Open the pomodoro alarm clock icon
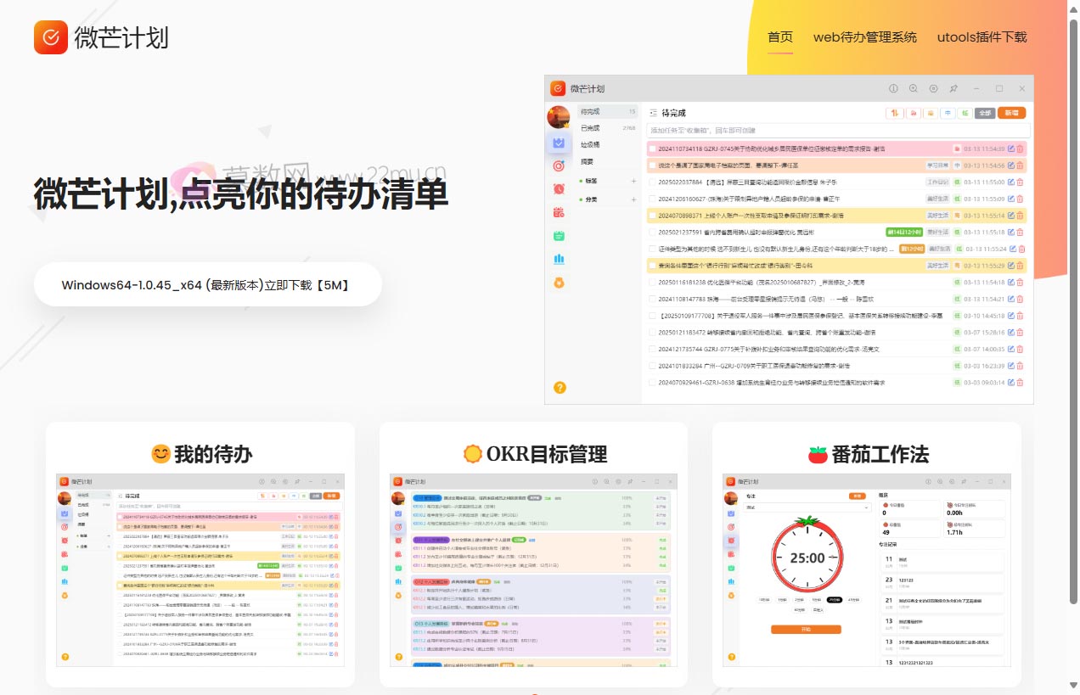 [558, 188]
